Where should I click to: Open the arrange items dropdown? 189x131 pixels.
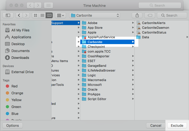pos(60,15)
